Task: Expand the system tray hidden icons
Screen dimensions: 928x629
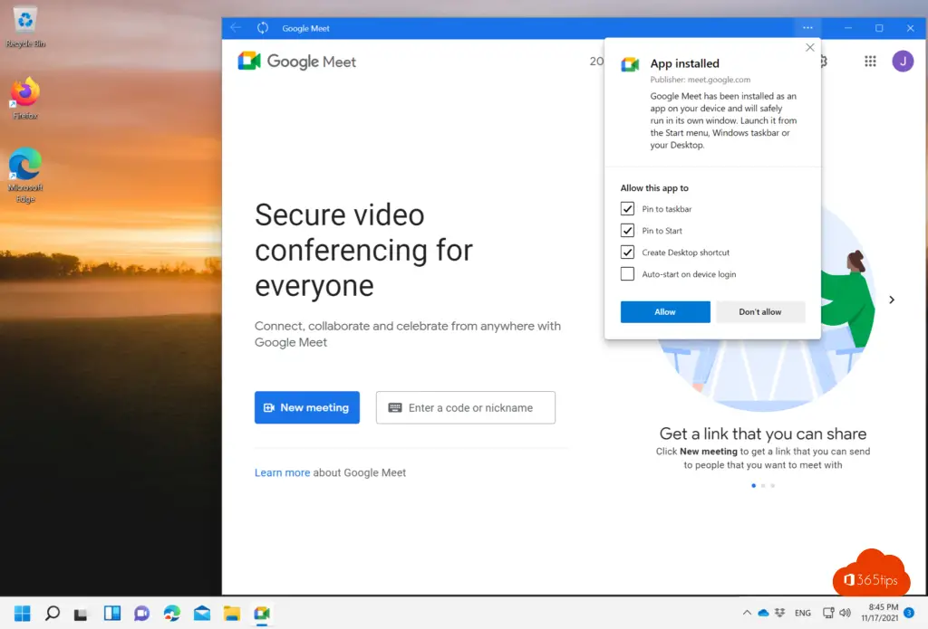Action: tap(747, 613)
